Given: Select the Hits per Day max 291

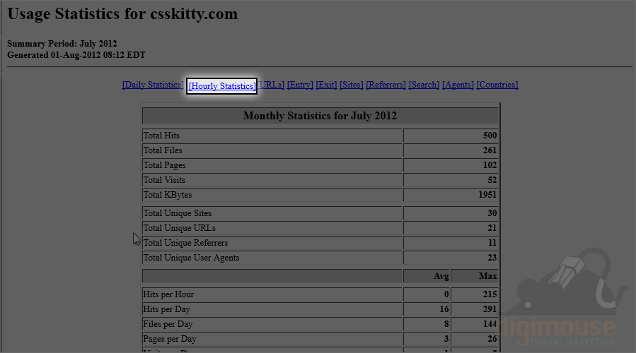Looking at the screenshot, I should (490, 310).
